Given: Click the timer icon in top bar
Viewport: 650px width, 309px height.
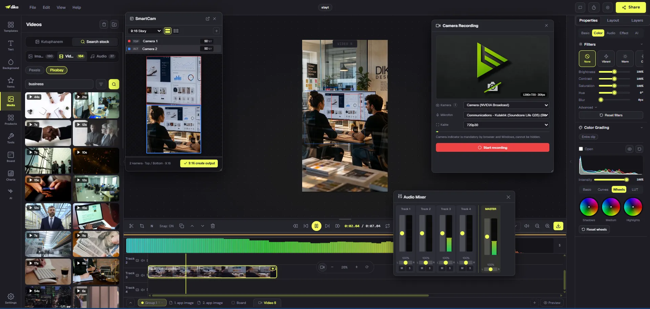Looking at the screenshot, I should (594, 7).
